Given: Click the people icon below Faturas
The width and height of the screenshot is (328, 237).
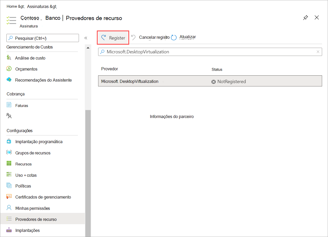Looking at the screenshot, I should [x=9, y=116].
